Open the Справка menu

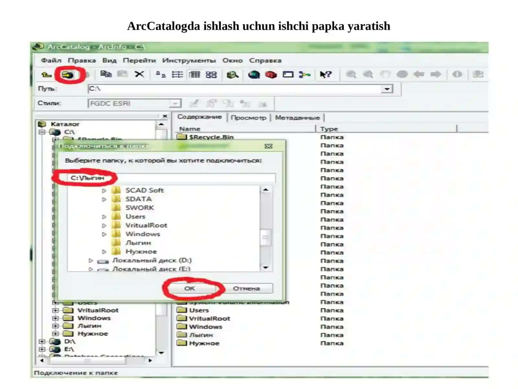pyautogui.click(x=265, y=60)
